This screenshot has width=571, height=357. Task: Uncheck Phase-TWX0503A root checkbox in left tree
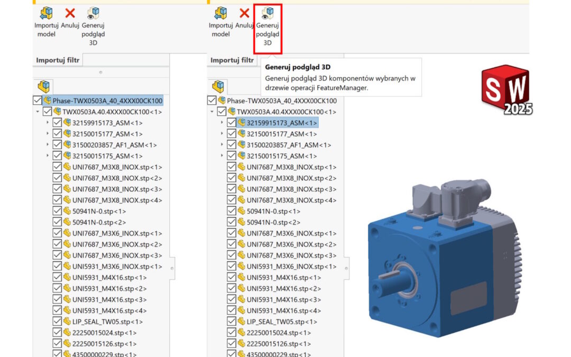[38, 100]
